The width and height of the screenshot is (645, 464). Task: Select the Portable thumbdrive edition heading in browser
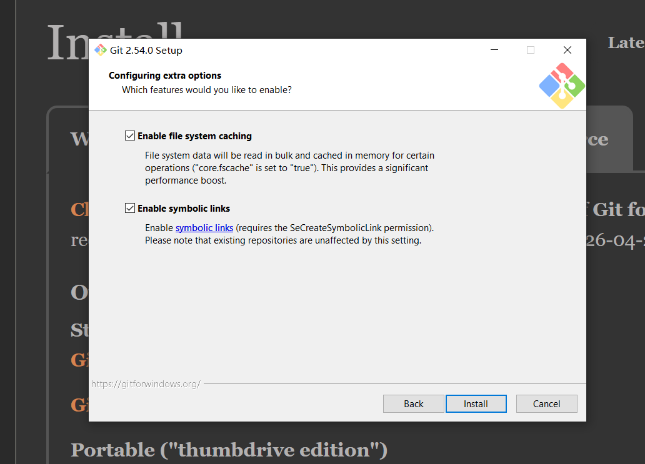229,450
